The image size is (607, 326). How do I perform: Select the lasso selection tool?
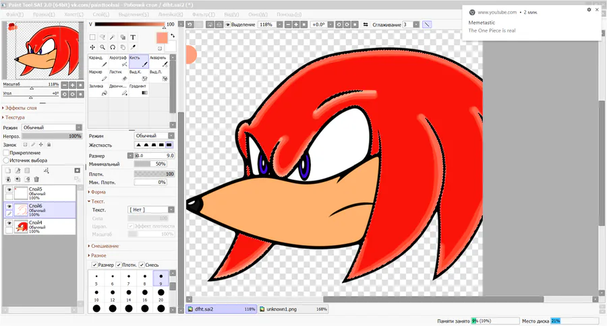click(x=103, y=37)
